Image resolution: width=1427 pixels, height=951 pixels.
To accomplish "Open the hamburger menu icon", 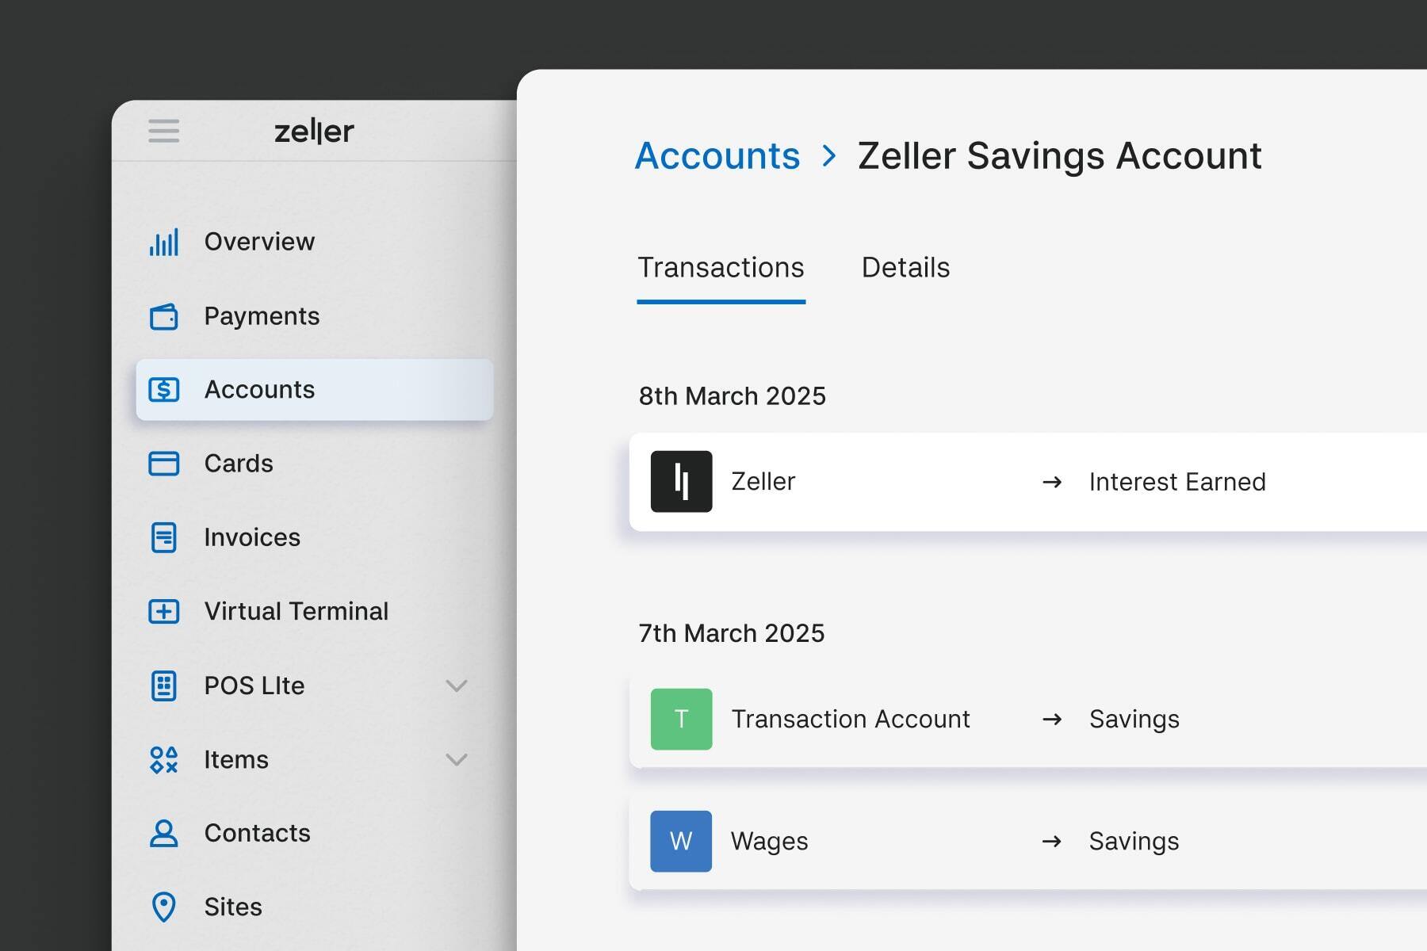I will click(163, 131).
